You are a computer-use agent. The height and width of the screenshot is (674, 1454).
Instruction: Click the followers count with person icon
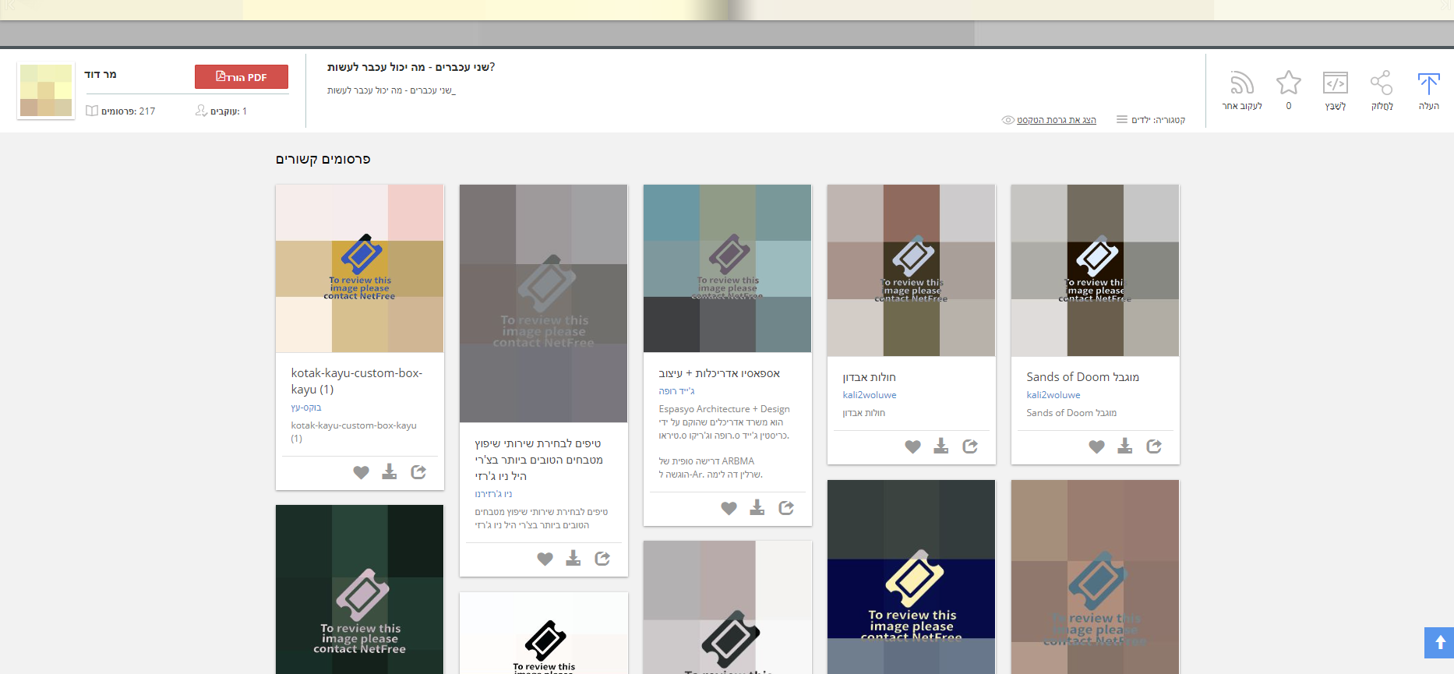pos(221,111)
